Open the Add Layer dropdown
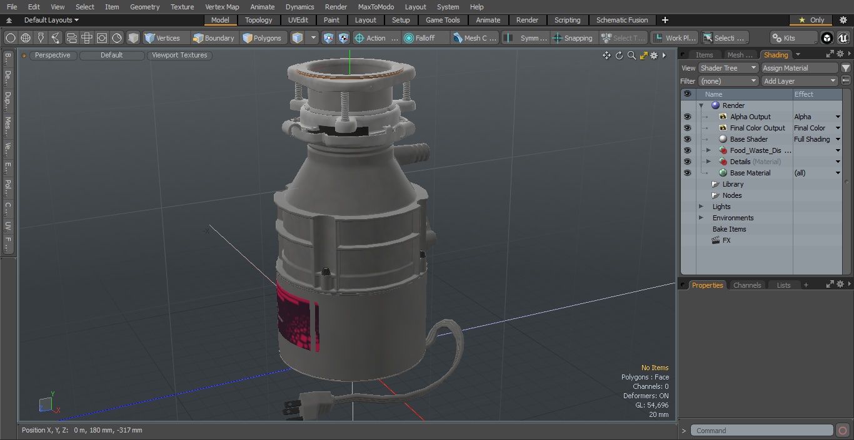This screenshot has height=440, width=854. click(x=800, y=81)
